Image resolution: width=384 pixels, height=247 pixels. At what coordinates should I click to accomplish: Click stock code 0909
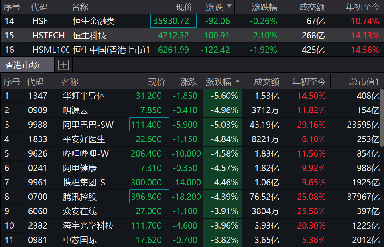coord(37,110)
